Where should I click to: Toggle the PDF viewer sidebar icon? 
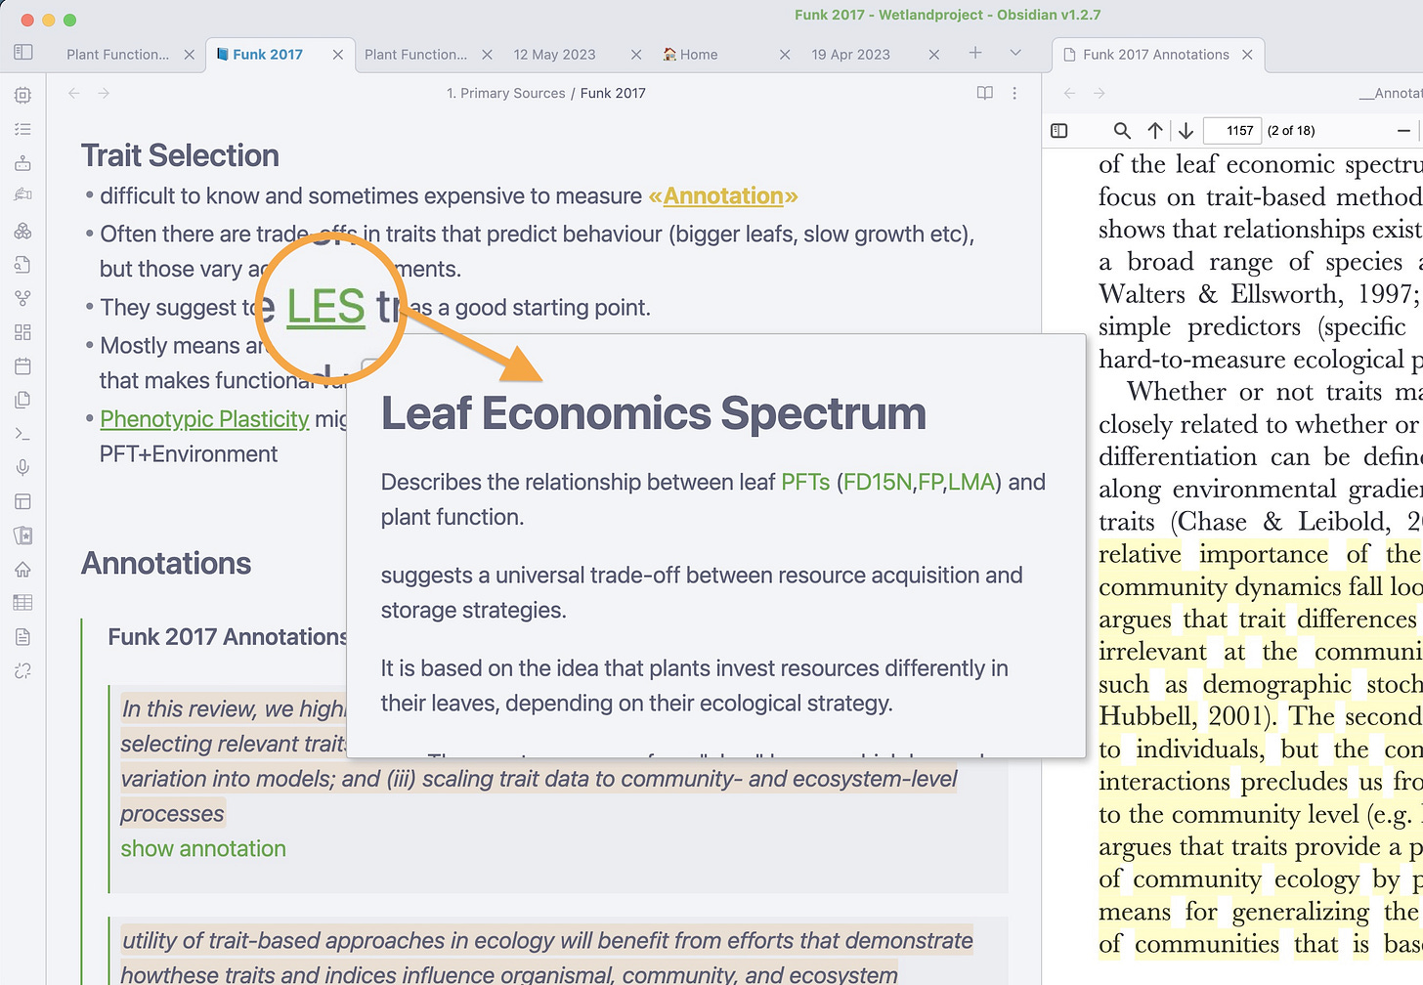tap(1058, 130)
